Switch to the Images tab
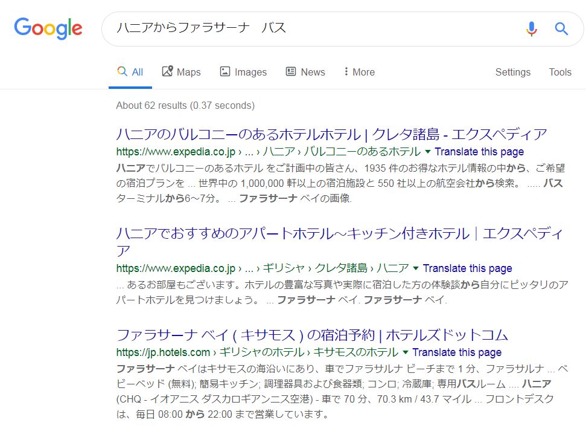Image resolution: width=586 pixels, height=437 pixels. click(243, 72)
